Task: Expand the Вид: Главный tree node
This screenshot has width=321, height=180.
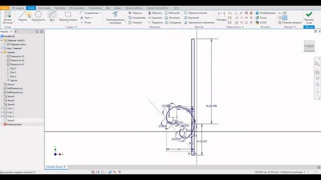Action: [x=2, y=48]
